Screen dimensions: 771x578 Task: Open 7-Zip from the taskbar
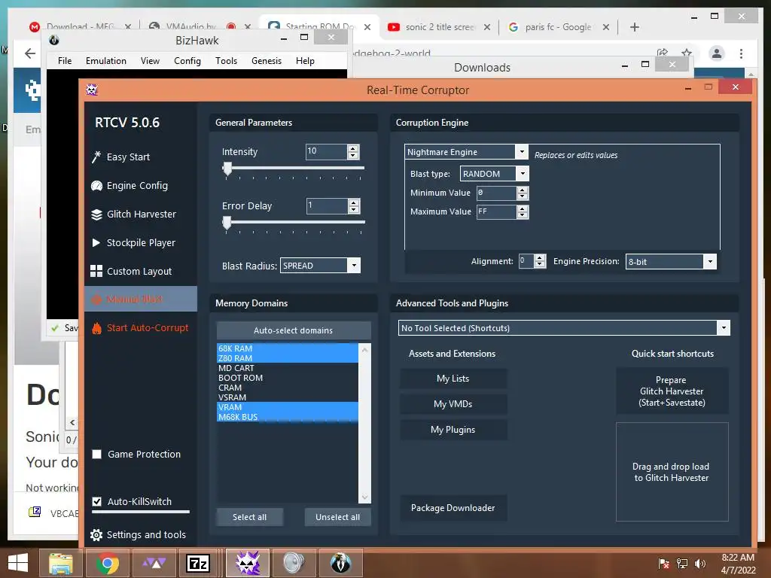(198, 563)
